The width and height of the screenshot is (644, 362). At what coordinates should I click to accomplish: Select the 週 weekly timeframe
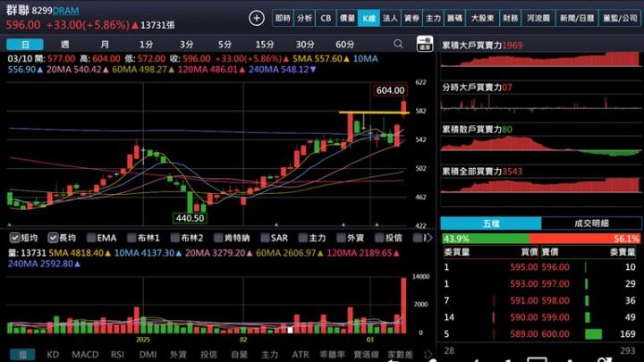[x=64, y=45]
